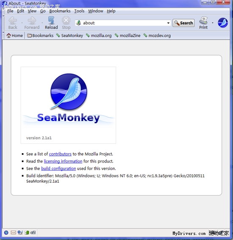233x240 pixels.
Task: Open Address Book from the status bar
Action: [27, 233]
